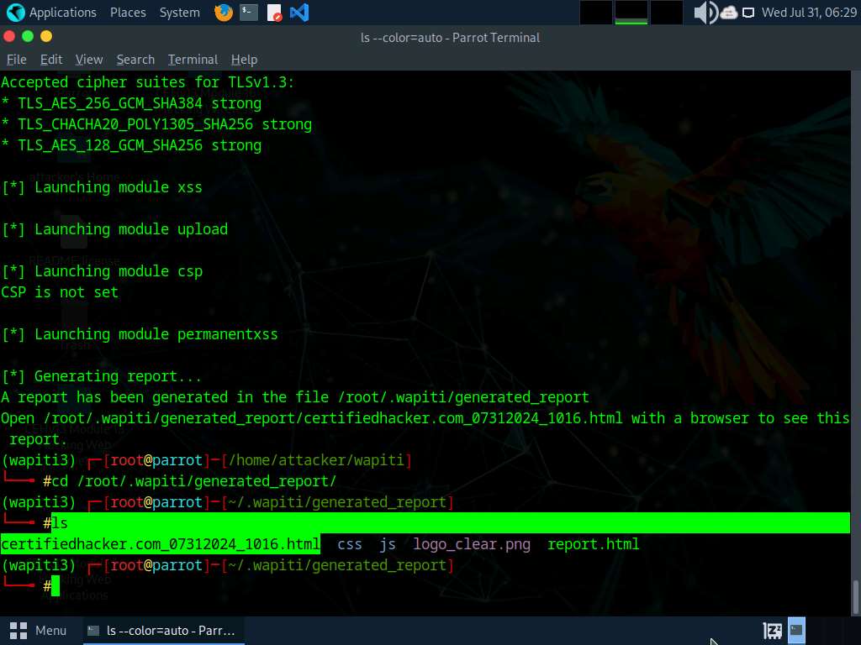Select the Parrot Terminal taskbar window button
Image resolution: width=861 pixels, height=645 pixels.
[163, 630]
